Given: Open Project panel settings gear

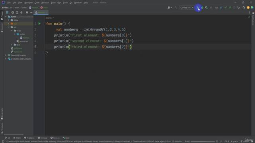Looking at the screenshot, I should tap(27, 12).
